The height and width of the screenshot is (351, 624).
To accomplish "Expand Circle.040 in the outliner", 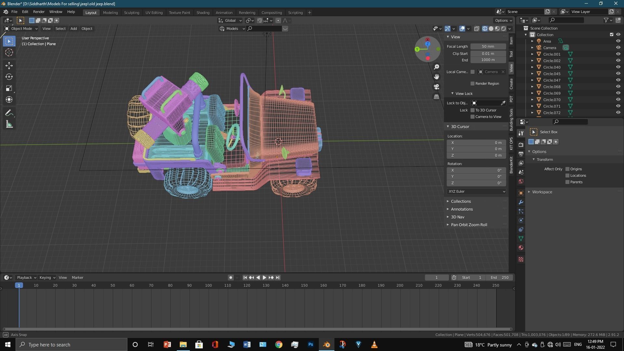I will [x=532, y=67].
